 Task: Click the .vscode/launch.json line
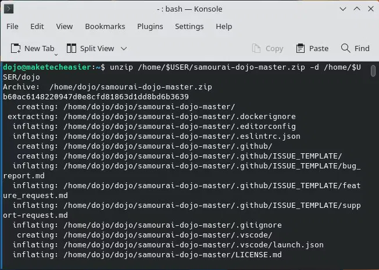(x=168, y=245)
